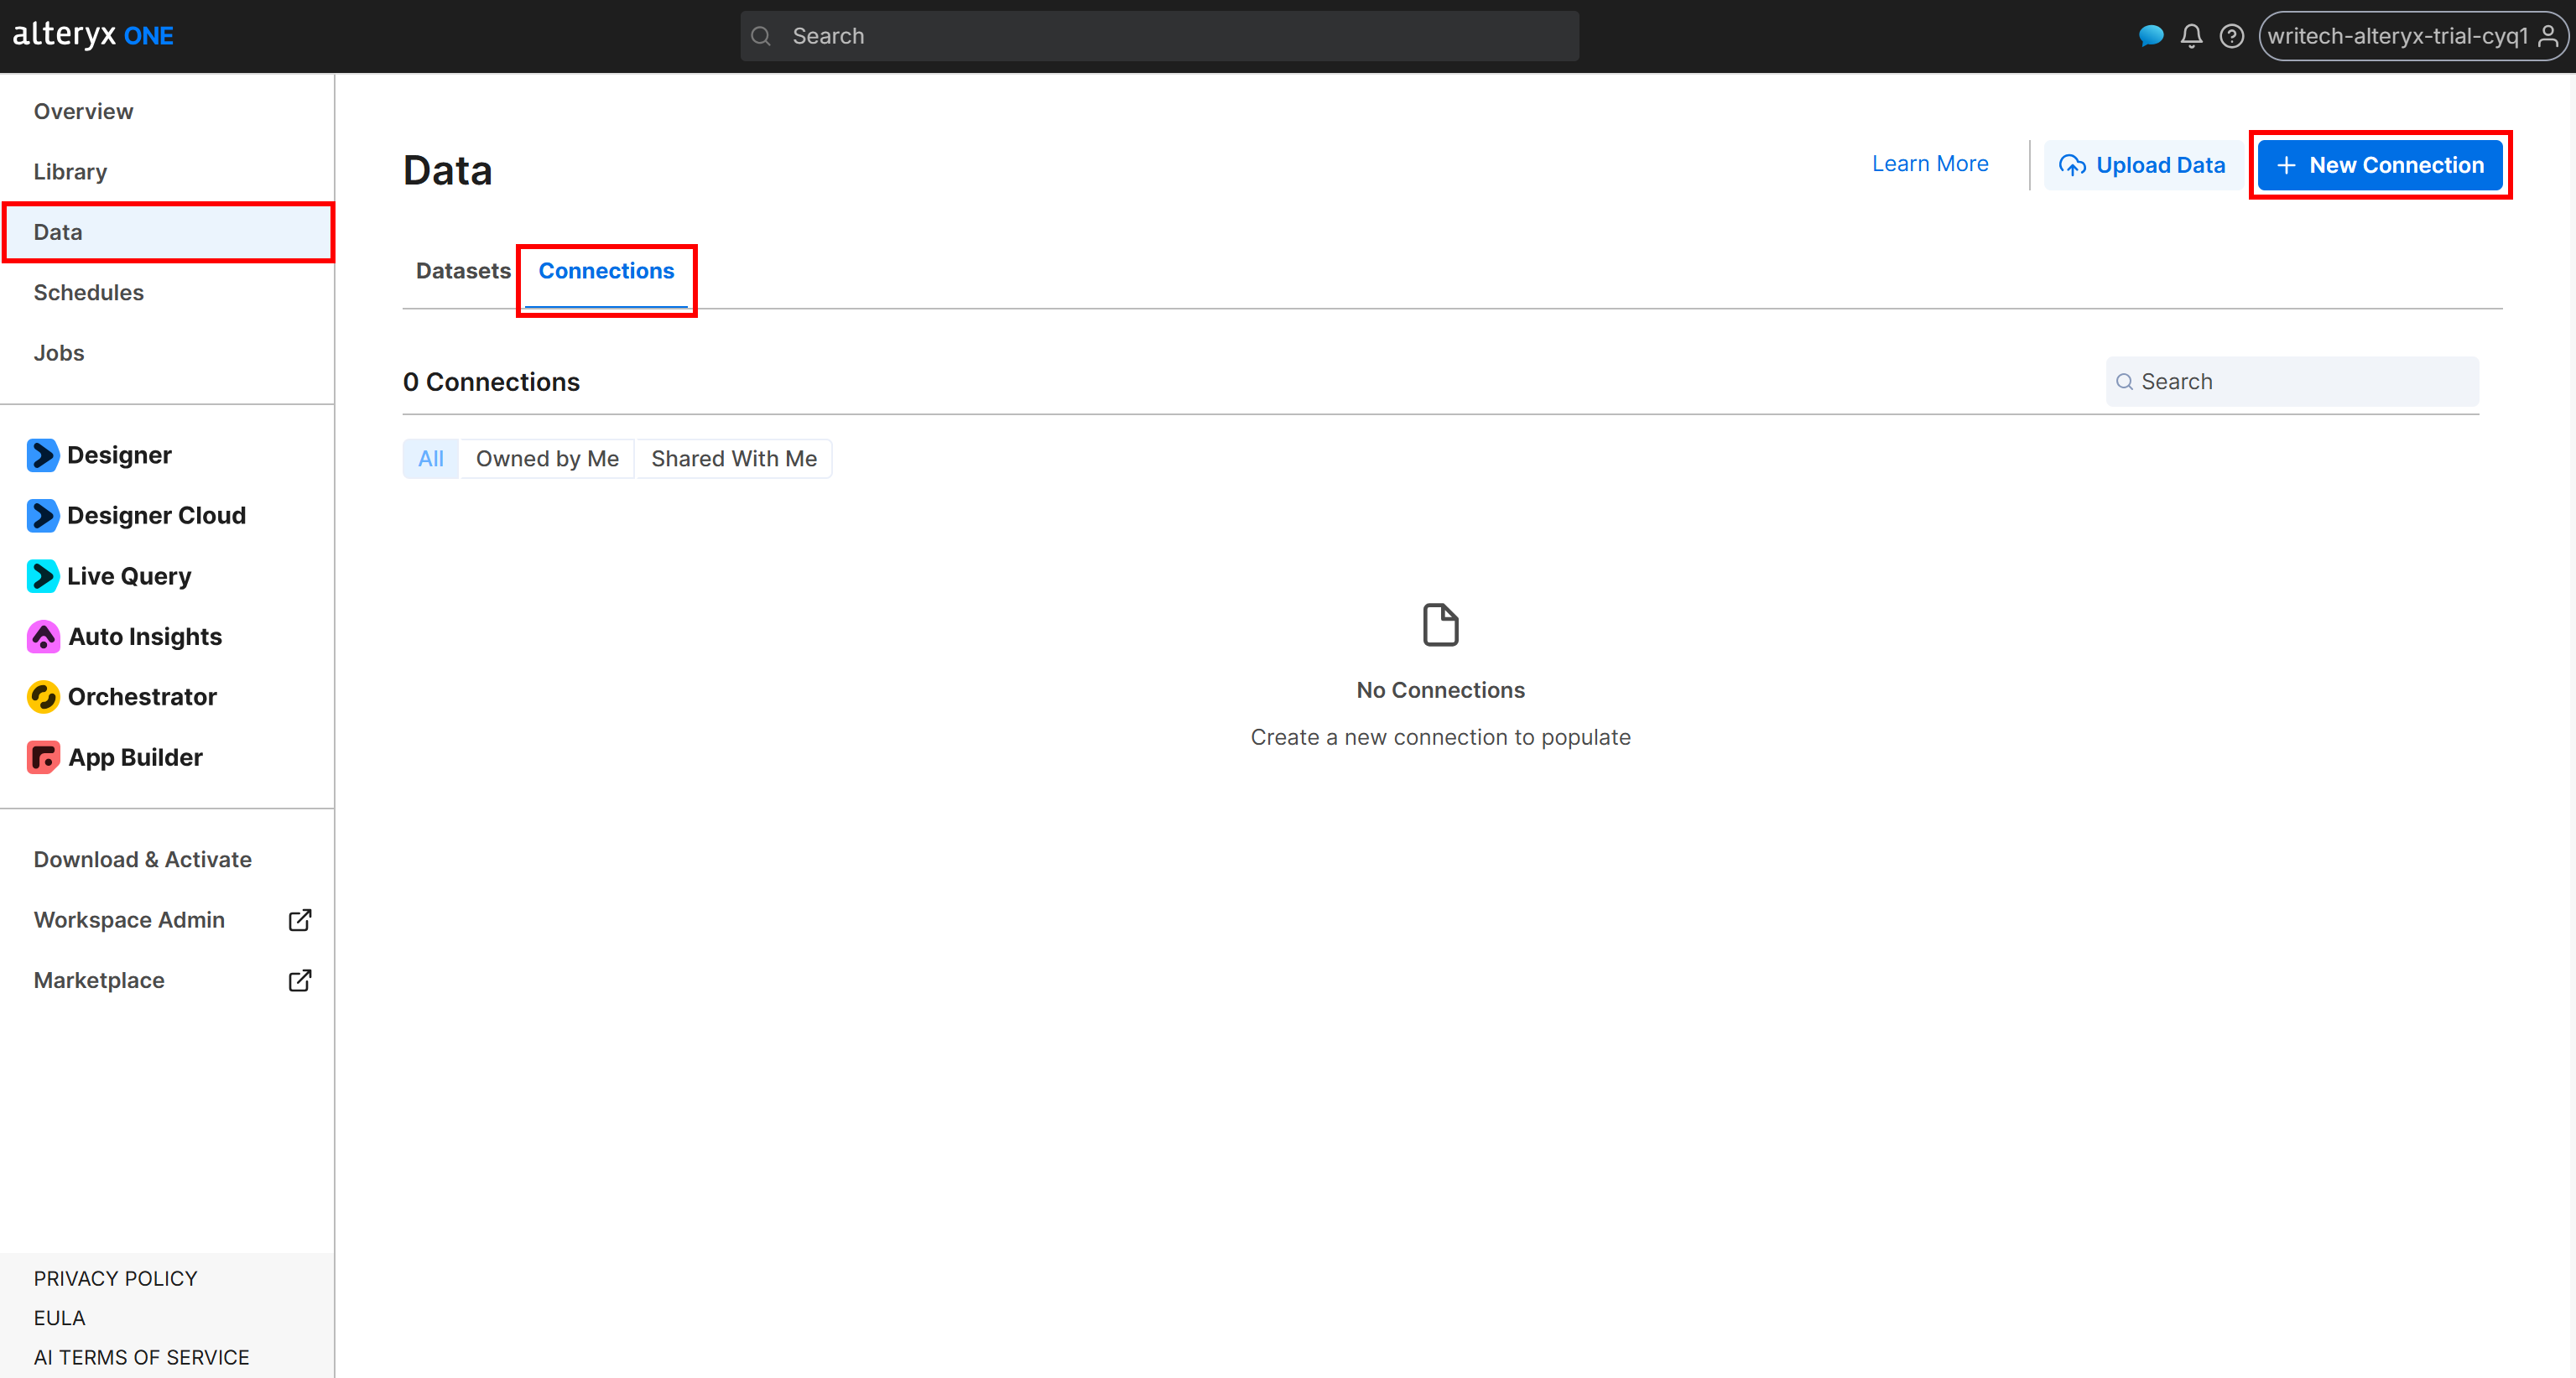This screenshot has width=2576, height=1378.
Task: Click the Upload Data cloud icon
Action: pyautogui.click(x=2072, y=165)
